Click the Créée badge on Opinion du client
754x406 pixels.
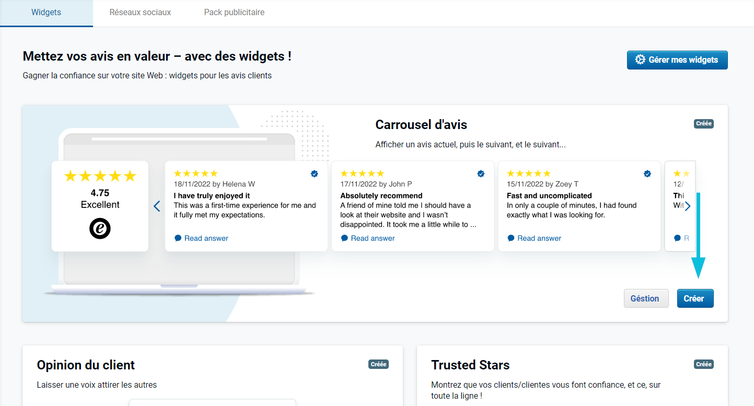[378, 364]
